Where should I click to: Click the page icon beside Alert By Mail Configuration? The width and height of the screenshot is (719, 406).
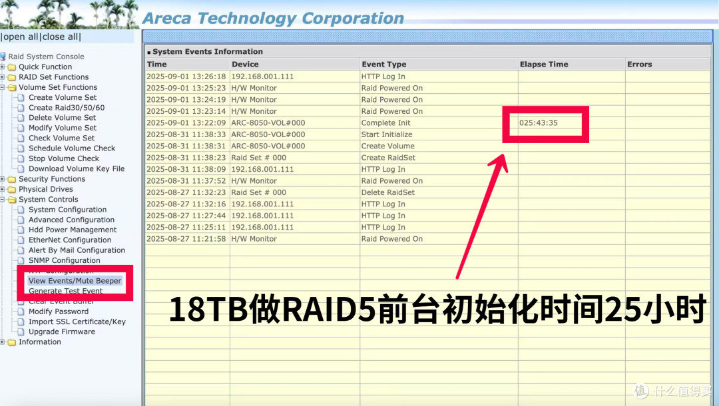21,250
